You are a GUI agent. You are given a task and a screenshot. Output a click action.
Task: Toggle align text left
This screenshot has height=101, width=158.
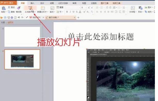[x=97, y=12]
